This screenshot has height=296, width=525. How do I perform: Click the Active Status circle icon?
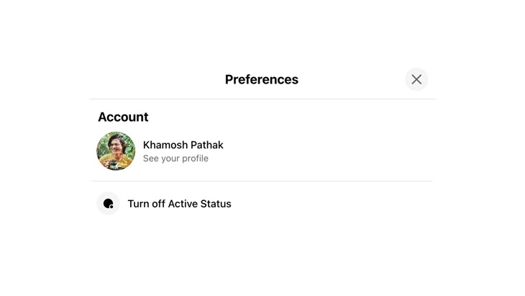[x=108, y=204]
